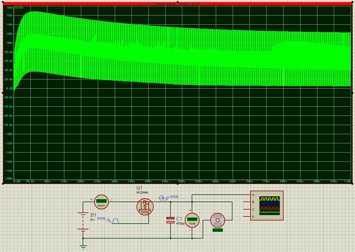The image size is (355, 252).
Task: Select the oscilloscope instrument
Action: pyautogui.click(x=267, y=206)
